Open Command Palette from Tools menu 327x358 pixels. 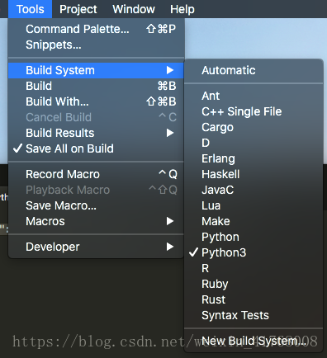96,29
